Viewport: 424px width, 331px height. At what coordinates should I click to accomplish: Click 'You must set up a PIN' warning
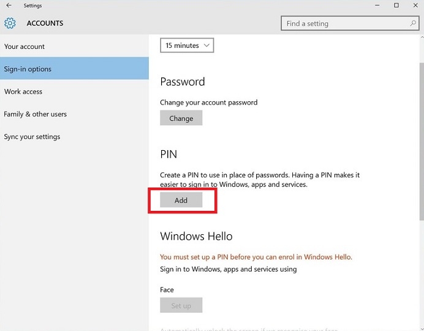pos(256,257)
